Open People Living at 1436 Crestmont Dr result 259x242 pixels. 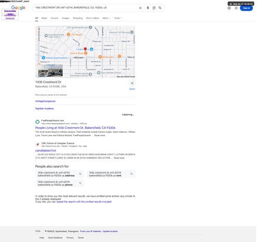[75, 128]
